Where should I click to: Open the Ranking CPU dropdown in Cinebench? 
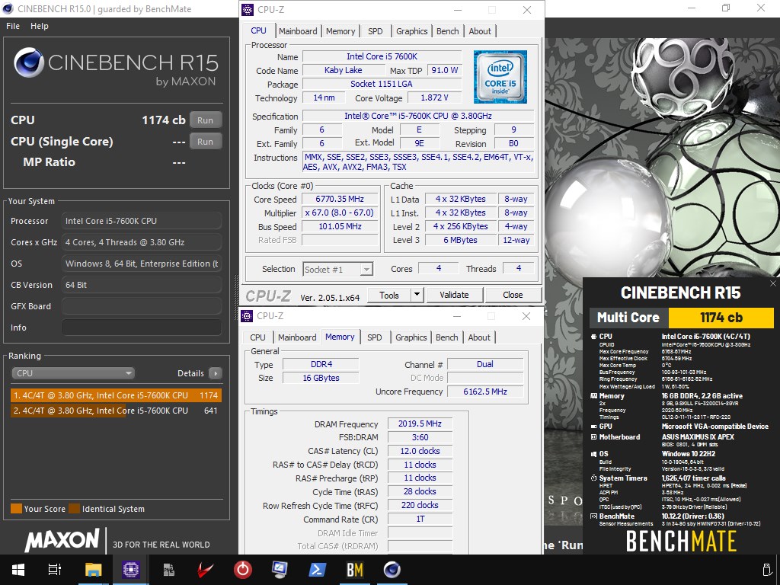[x=73, y=373]
